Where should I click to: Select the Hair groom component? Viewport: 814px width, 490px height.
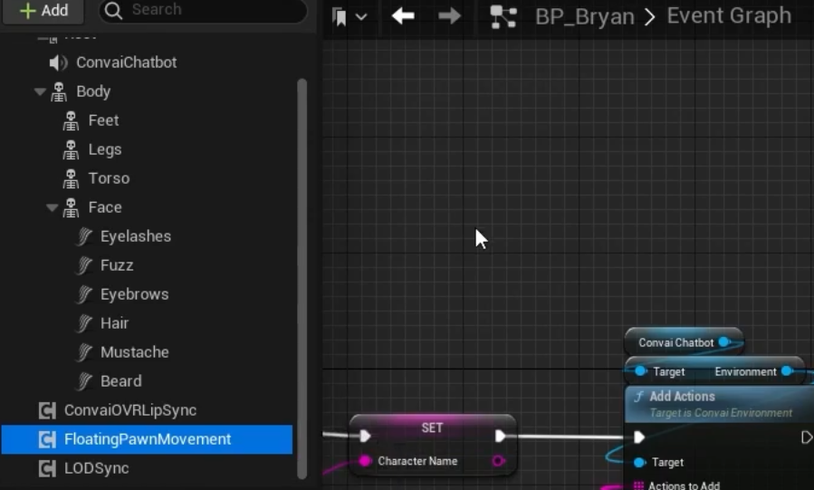[x=115, y=324]
